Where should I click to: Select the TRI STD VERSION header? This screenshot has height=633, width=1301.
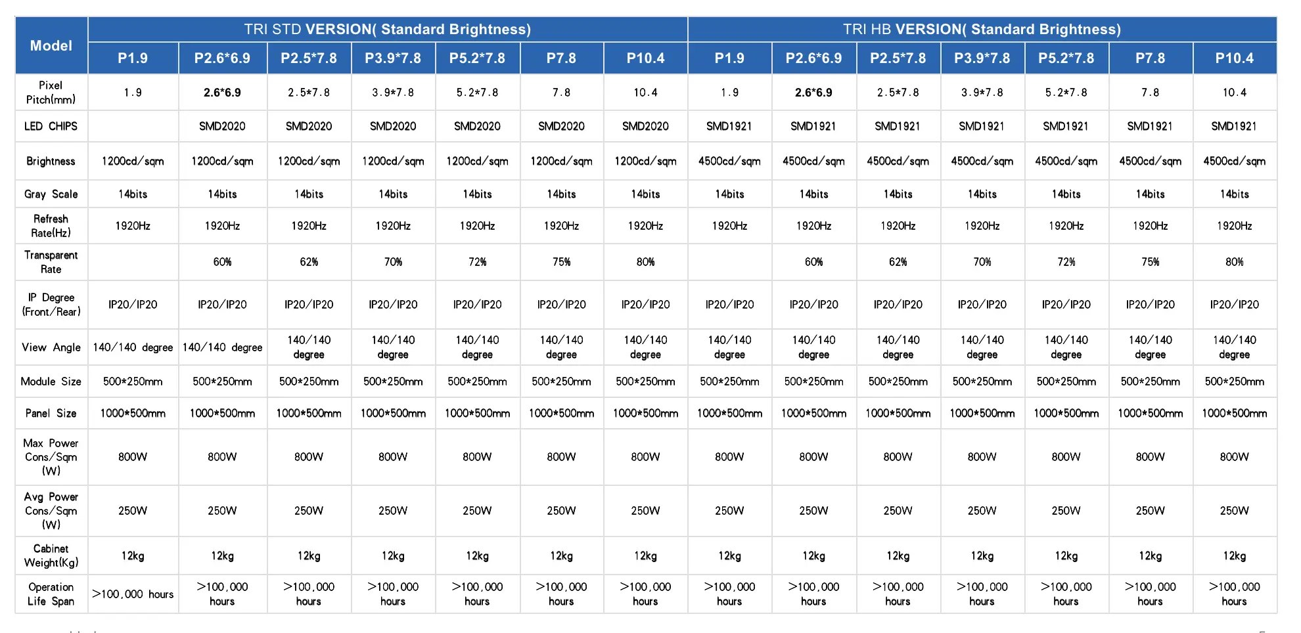tap(388, 30)
